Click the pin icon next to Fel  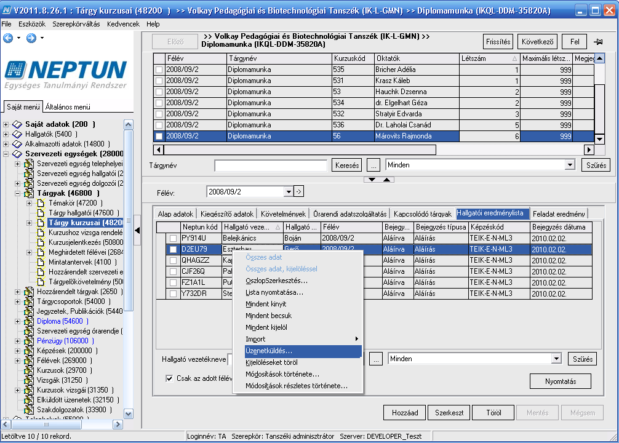(598, 41)
